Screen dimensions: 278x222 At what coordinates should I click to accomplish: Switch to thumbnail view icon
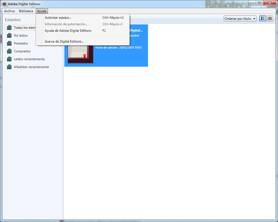point(263,18)
